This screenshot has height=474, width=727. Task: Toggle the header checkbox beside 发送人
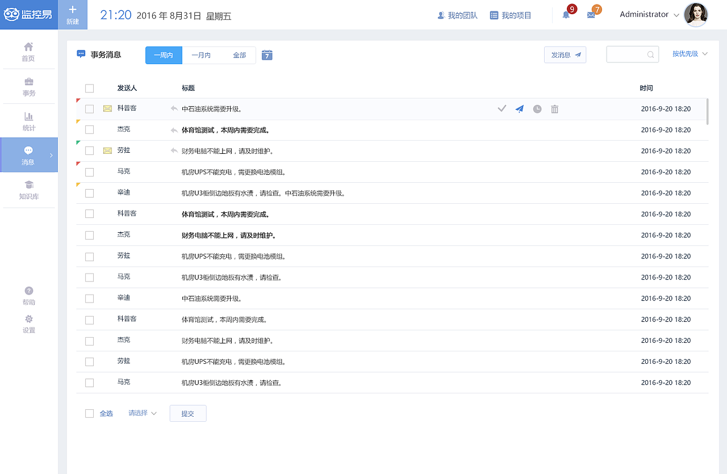[89, 88]
